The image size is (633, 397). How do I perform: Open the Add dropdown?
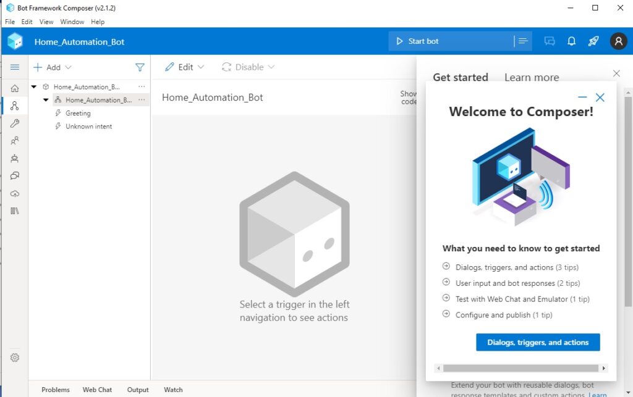click(53, 67)
